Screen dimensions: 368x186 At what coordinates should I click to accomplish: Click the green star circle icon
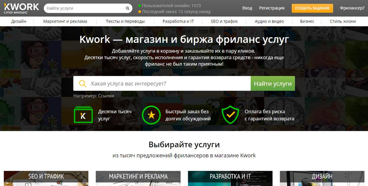click(150, 115)
